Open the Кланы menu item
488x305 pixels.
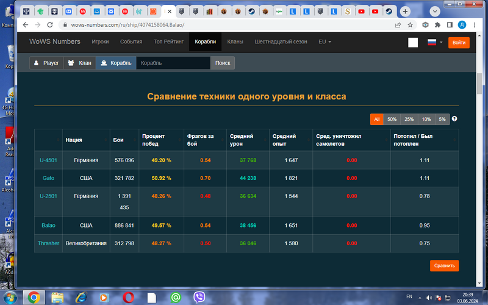pos(235,41)
